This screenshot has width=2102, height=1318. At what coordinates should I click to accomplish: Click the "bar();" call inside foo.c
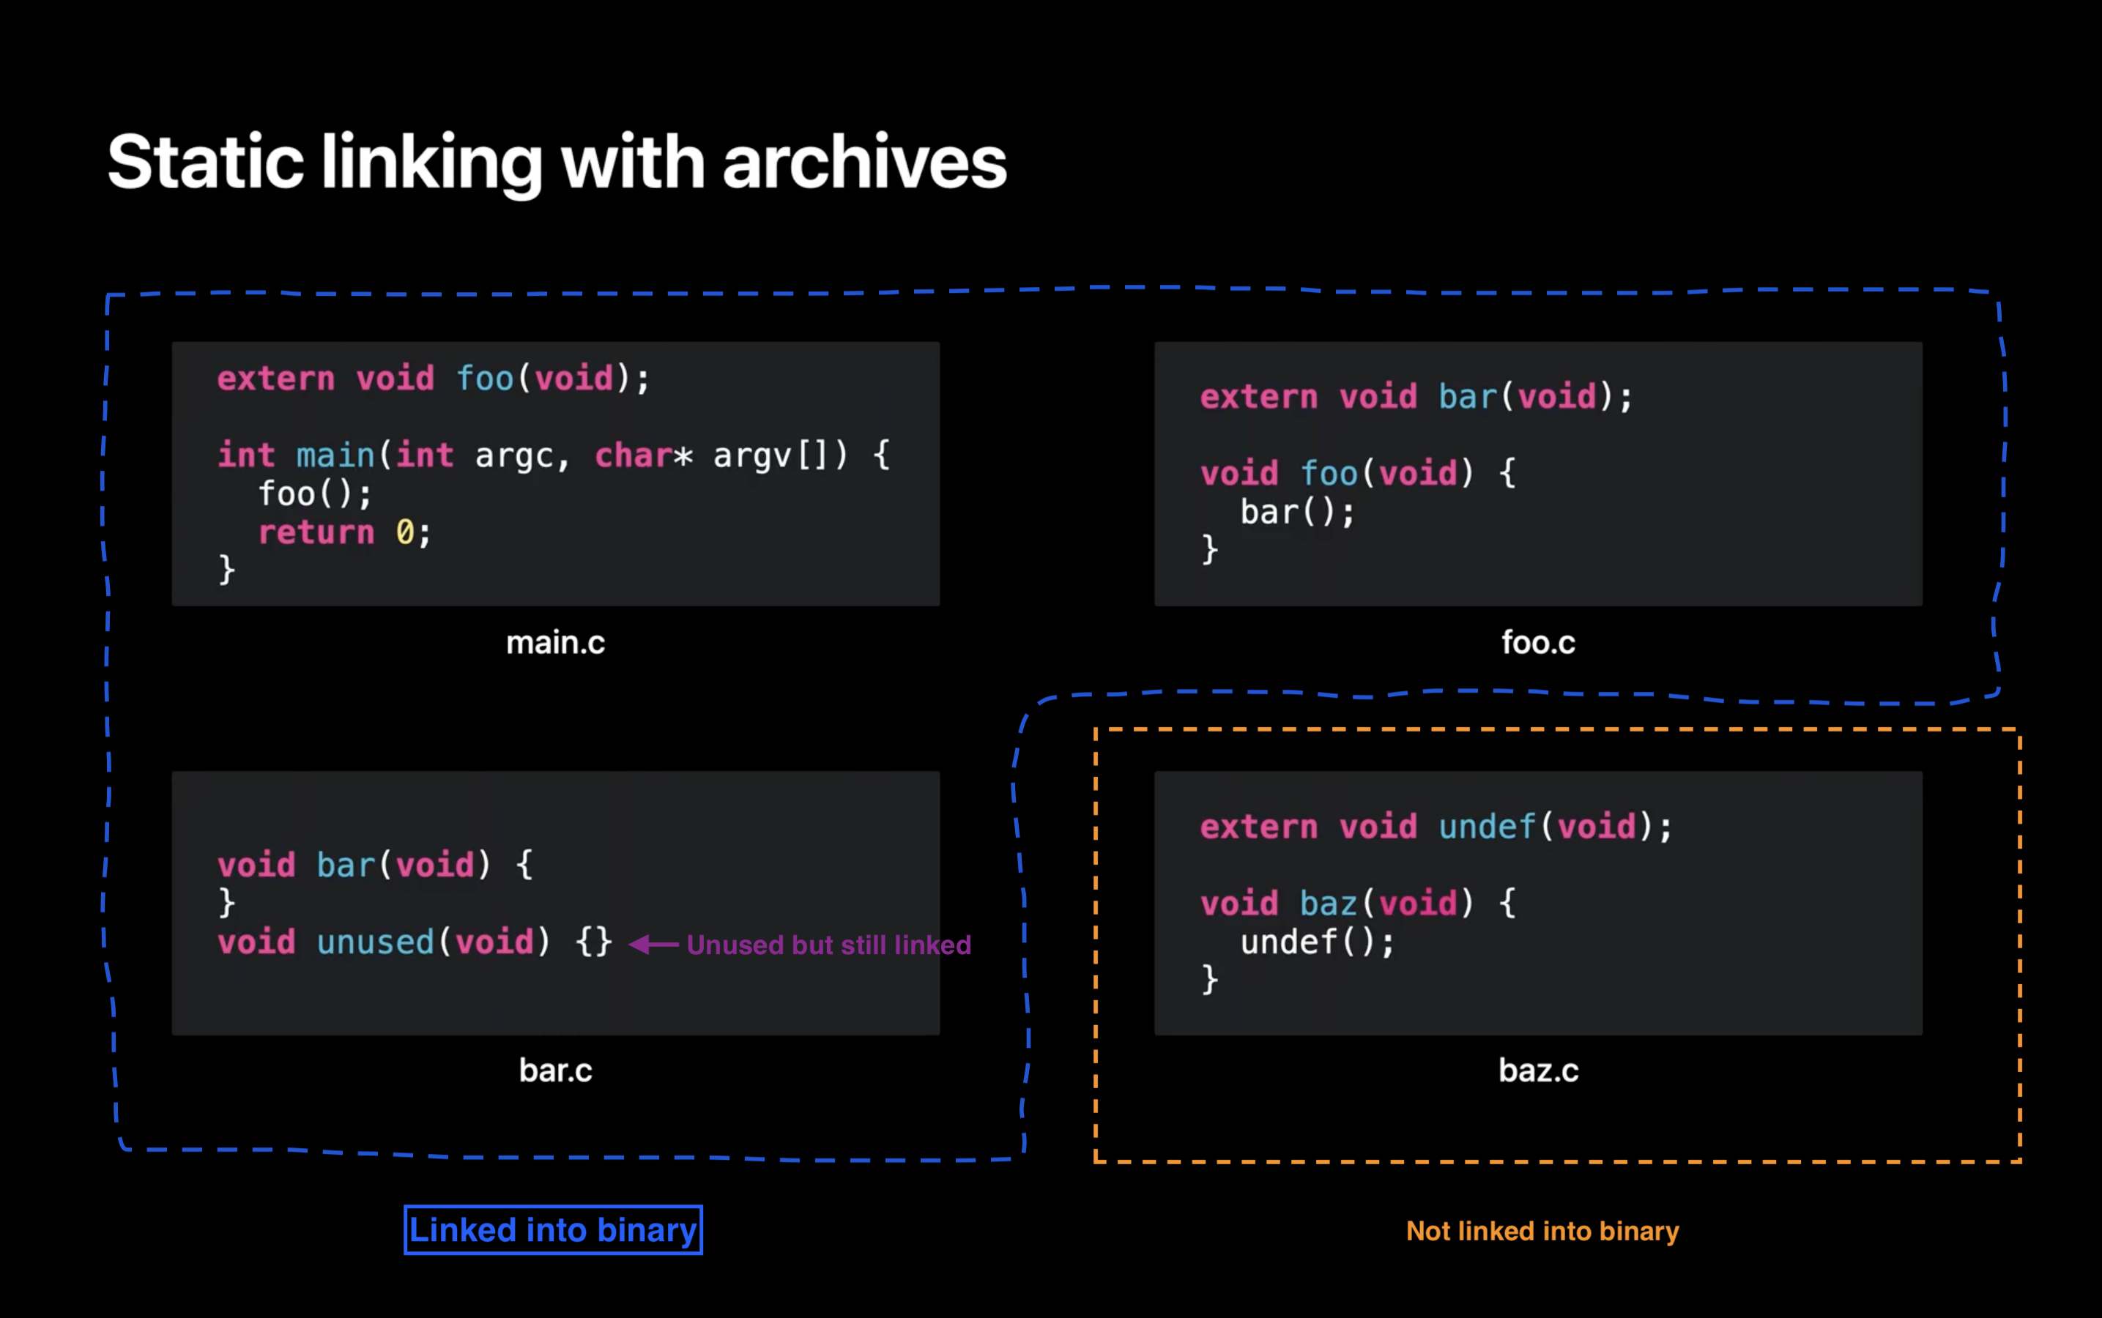(x=1297, y=512)
